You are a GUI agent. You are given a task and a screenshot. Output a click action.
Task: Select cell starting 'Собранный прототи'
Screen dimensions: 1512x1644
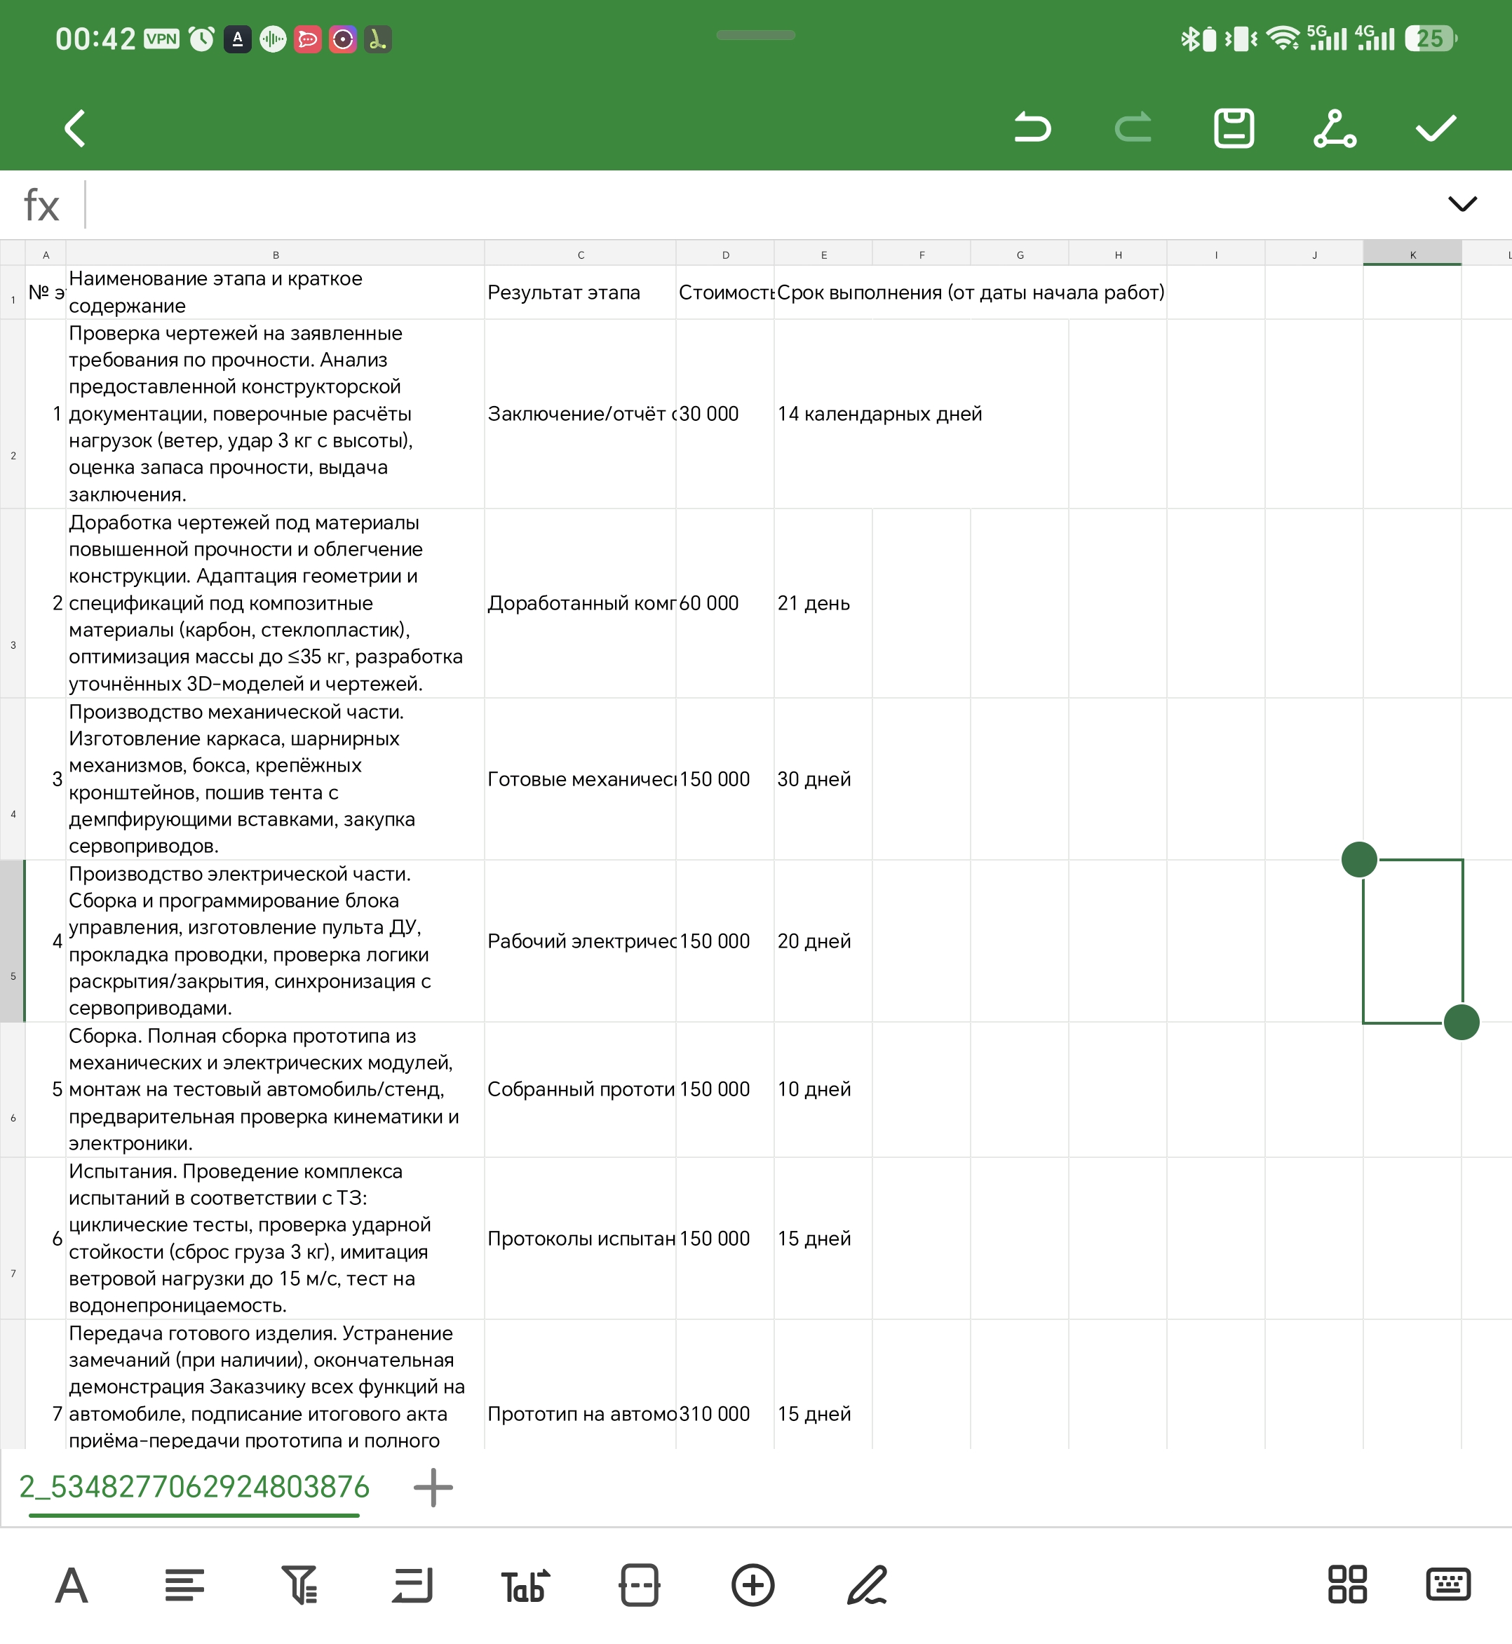581,1089
